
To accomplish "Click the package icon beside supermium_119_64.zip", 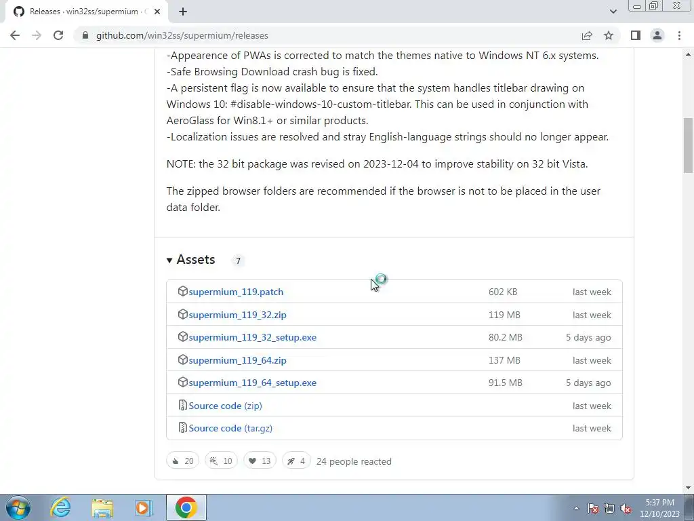I will [182, 360].
